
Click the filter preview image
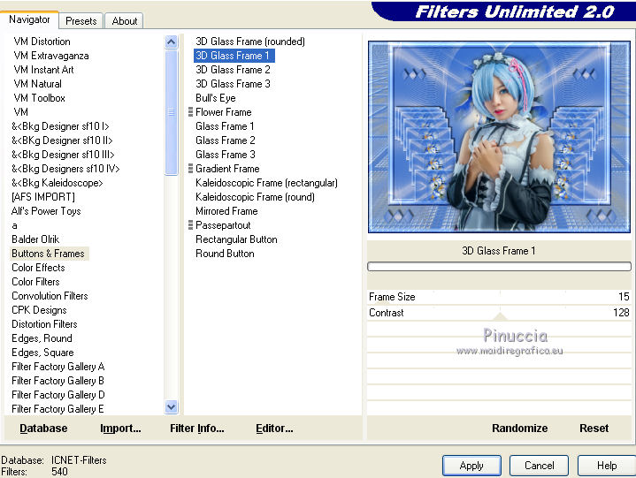tap(499, 137)
